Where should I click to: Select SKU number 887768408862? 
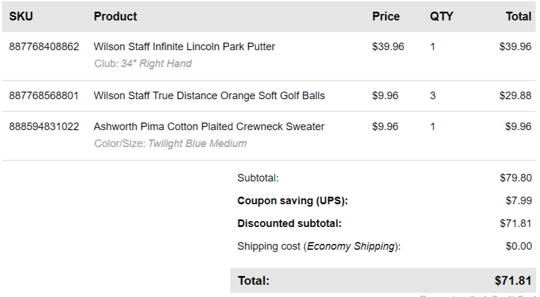point(44,47)
